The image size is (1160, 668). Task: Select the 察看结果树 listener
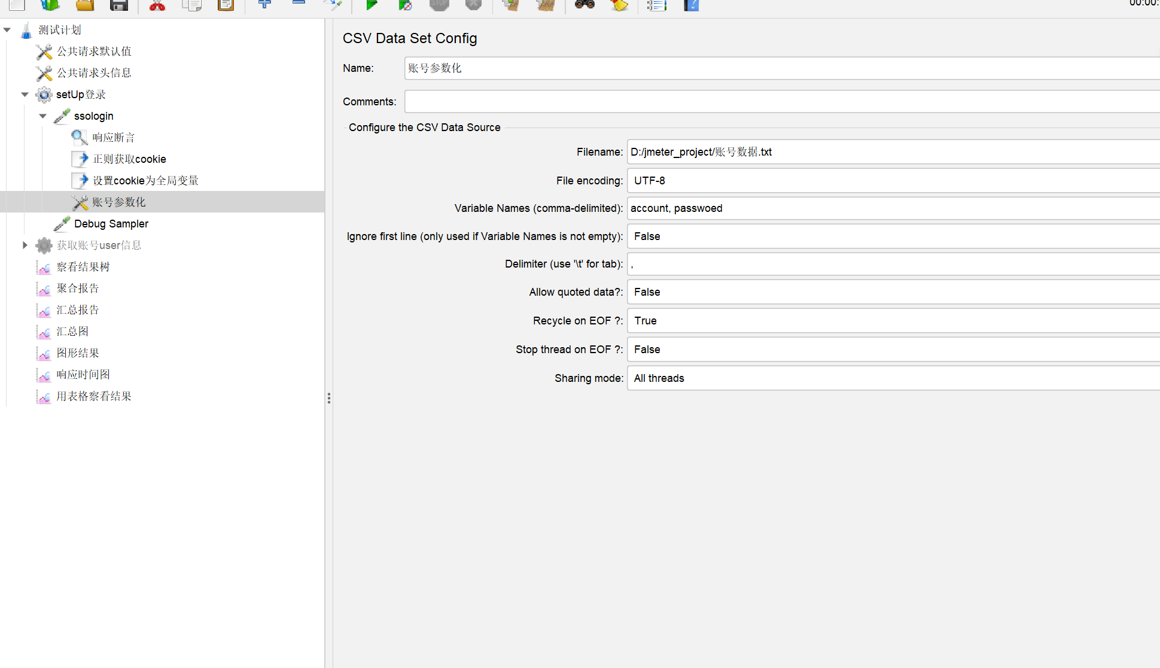(83, 267)
